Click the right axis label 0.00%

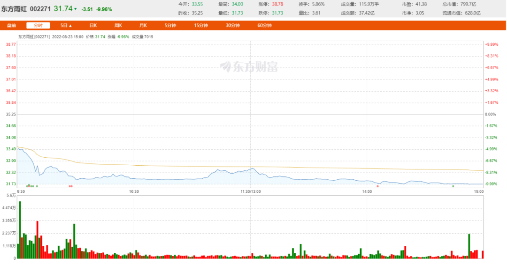tap(491, 114)
